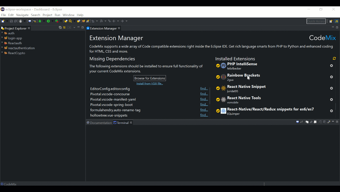Image resolution: width=340 pixels, height=192 pixels.
Task: Click the New wizard toolbar icon
Action: [3, 21]
